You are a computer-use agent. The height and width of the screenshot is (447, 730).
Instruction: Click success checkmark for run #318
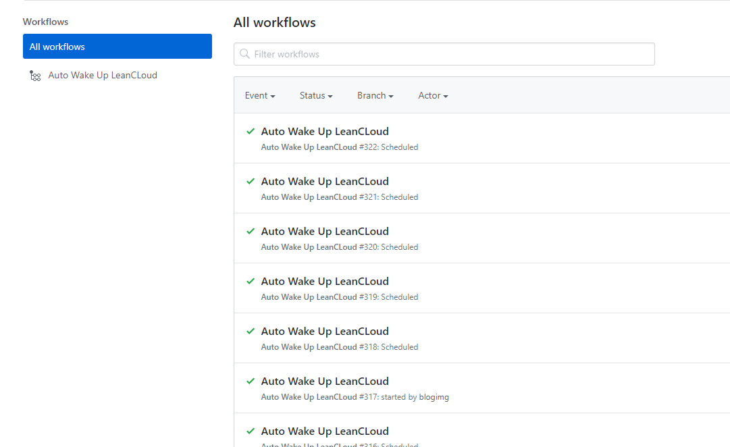251,331
